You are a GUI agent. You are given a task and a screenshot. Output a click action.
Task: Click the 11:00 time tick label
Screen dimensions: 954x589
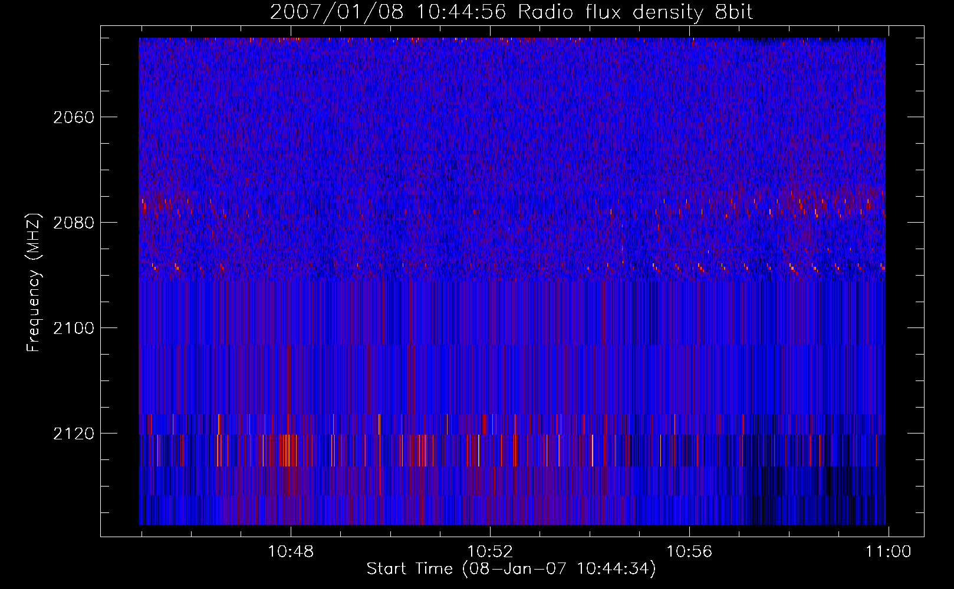coord(888,552)
